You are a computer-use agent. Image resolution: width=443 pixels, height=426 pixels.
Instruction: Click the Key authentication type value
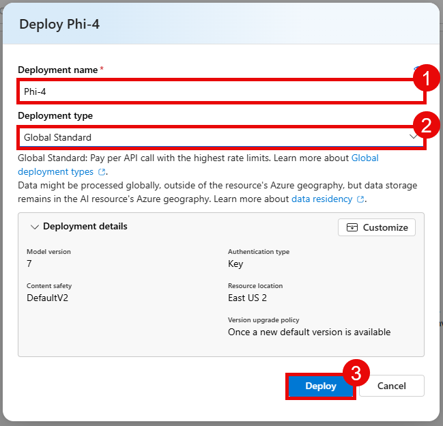pyautogui.click(x=235, y=264)
